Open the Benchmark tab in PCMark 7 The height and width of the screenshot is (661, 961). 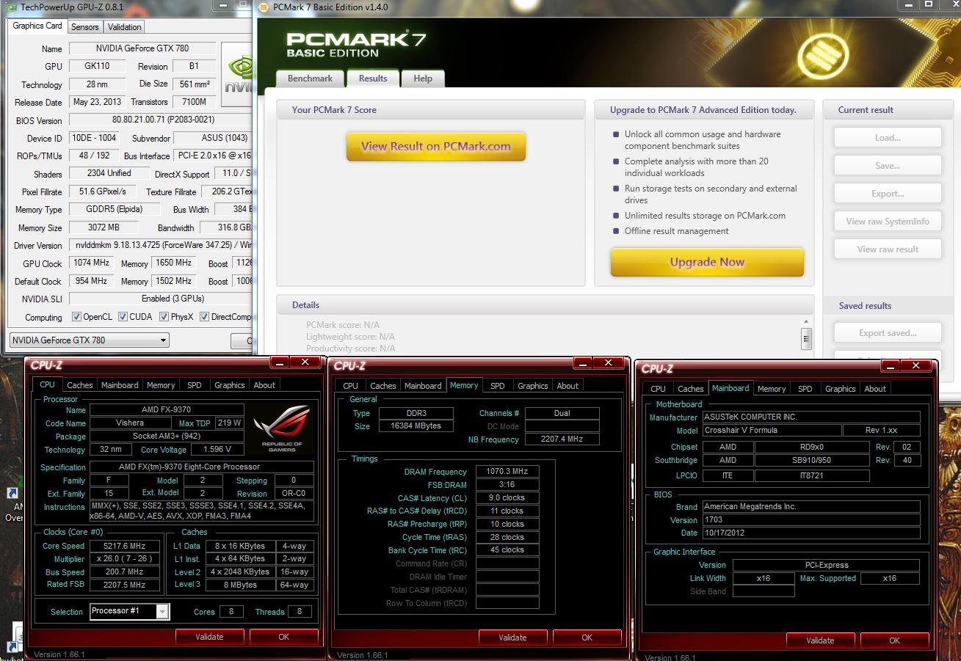click(310, 78)
